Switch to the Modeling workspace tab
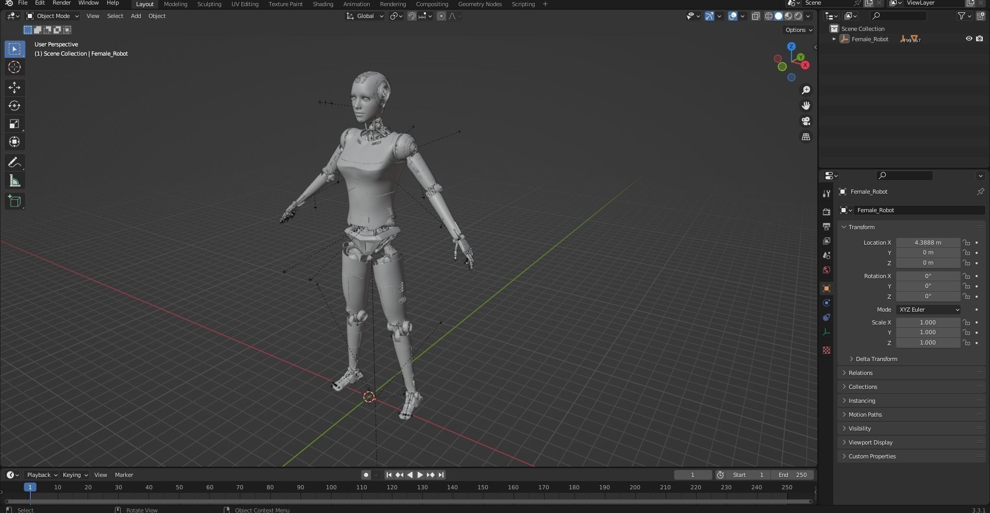Viewport: 990px width, 513px height. 175,4
